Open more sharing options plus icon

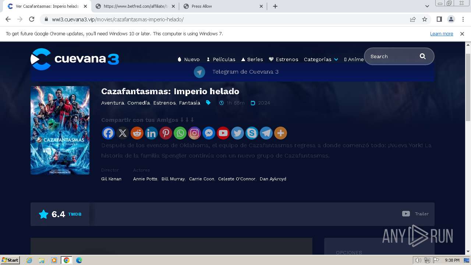[x=280, y=133]
